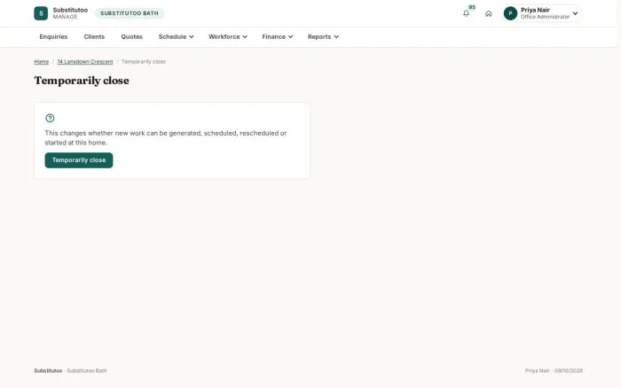Expand the Finance dropdown menu
This screenshot has width=621, height=388.
point(277,37)
